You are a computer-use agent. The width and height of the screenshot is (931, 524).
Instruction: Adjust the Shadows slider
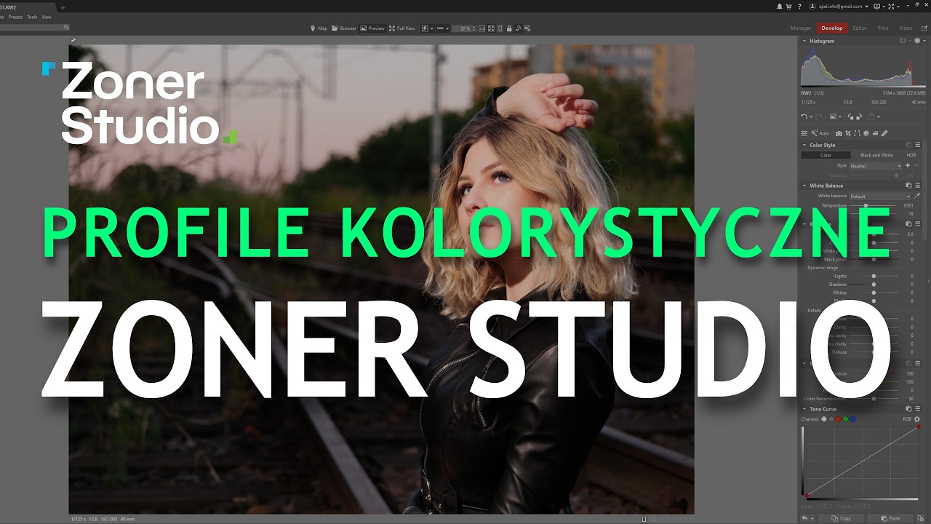tap(874, 285)
